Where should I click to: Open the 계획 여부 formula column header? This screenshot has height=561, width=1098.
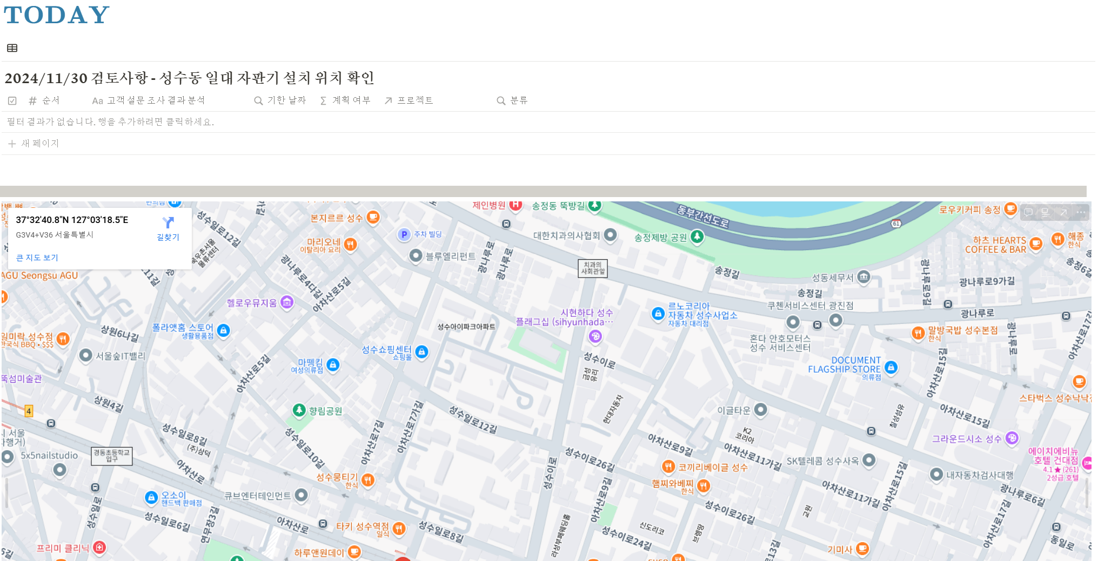point(345,100)
